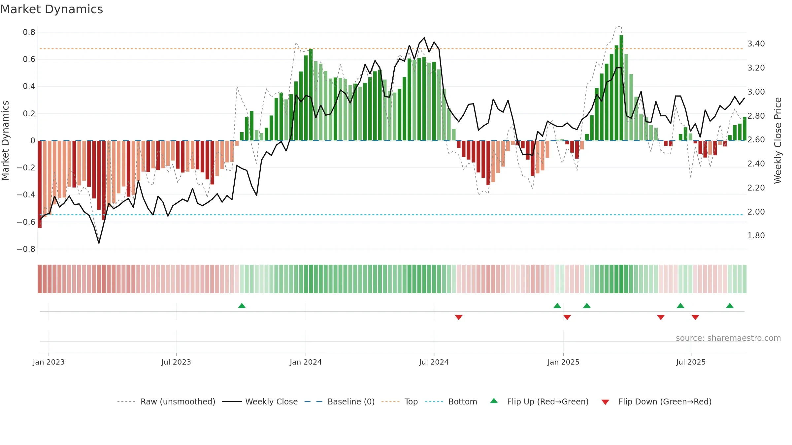Select the Flip Down marker after Jul 2024

(x=459, y=317)
